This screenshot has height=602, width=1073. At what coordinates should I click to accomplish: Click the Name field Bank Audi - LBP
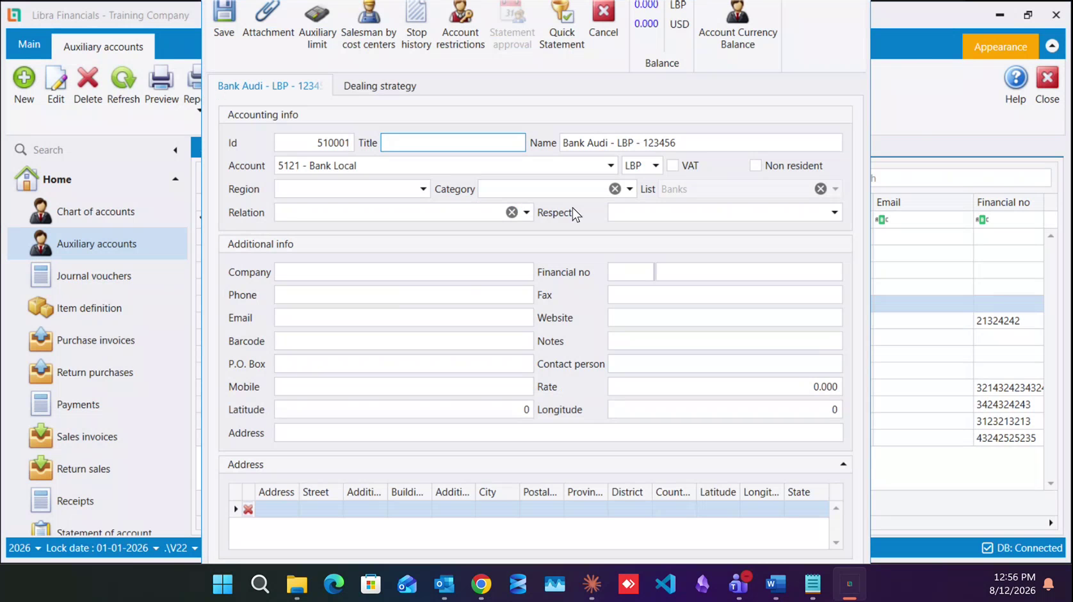701,142
